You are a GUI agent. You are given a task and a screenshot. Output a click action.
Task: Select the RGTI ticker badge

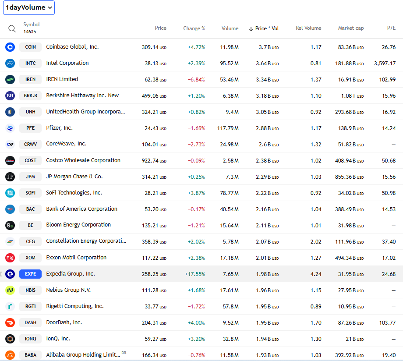(30, 307)
